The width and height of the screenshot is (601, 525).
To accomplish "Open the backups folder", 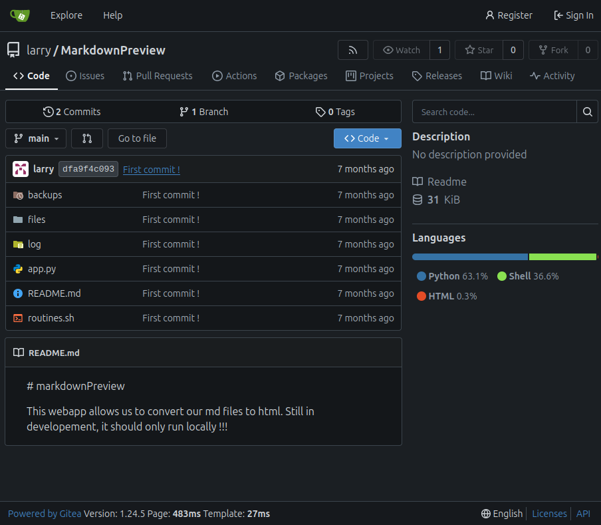I will coord(45,195).
